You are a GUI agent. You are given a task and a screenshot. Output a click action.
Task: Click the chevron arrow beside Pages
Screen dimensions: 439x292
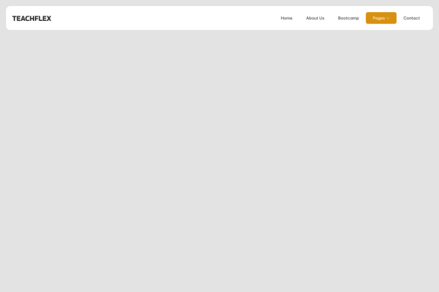[388, 18]
